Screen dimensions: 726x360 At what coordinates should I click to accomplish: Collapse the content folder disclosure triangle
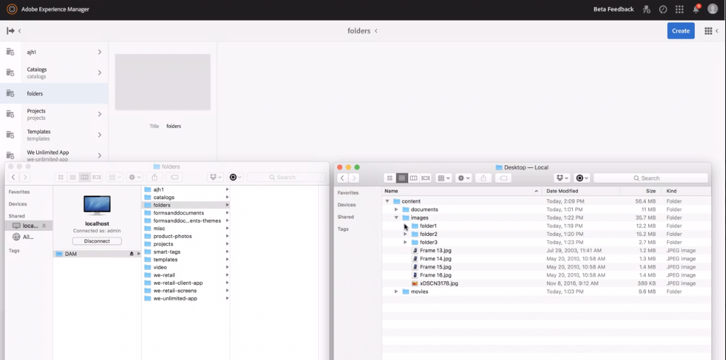tap(387, 201)
